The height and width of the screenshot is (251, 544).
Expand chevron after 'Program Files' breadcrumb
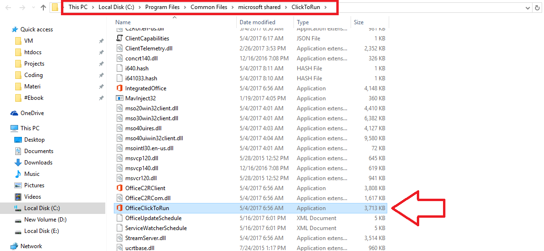[x=185, y=8]
